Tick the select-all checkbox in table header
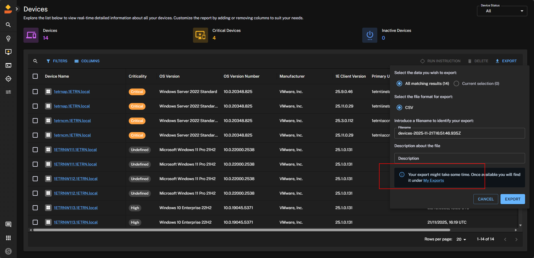The height and width of the screenshot is (258, 534). 35,76
